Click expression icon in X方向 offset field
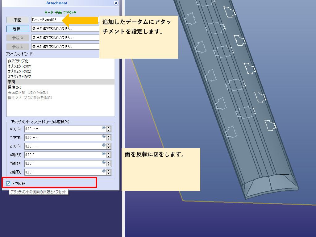Screen dimensions: 316x237 click(x=104, y=128)
